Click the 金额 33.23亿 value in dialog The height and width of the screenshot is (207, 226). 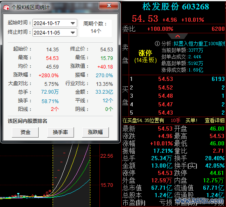click(x=104, y=92)
